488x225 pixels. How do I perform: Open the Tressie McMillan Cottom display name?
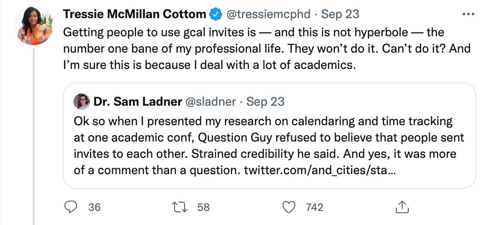tap(134, 14)
